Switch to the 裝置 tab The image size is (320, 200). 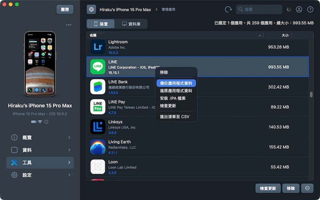click(101, 24)
